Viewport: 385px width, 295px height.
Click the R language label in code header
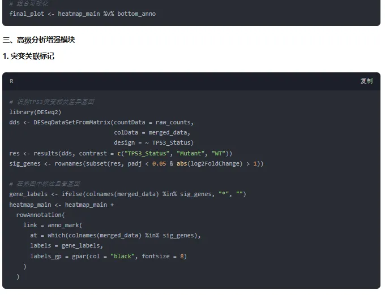coord(11,81)
